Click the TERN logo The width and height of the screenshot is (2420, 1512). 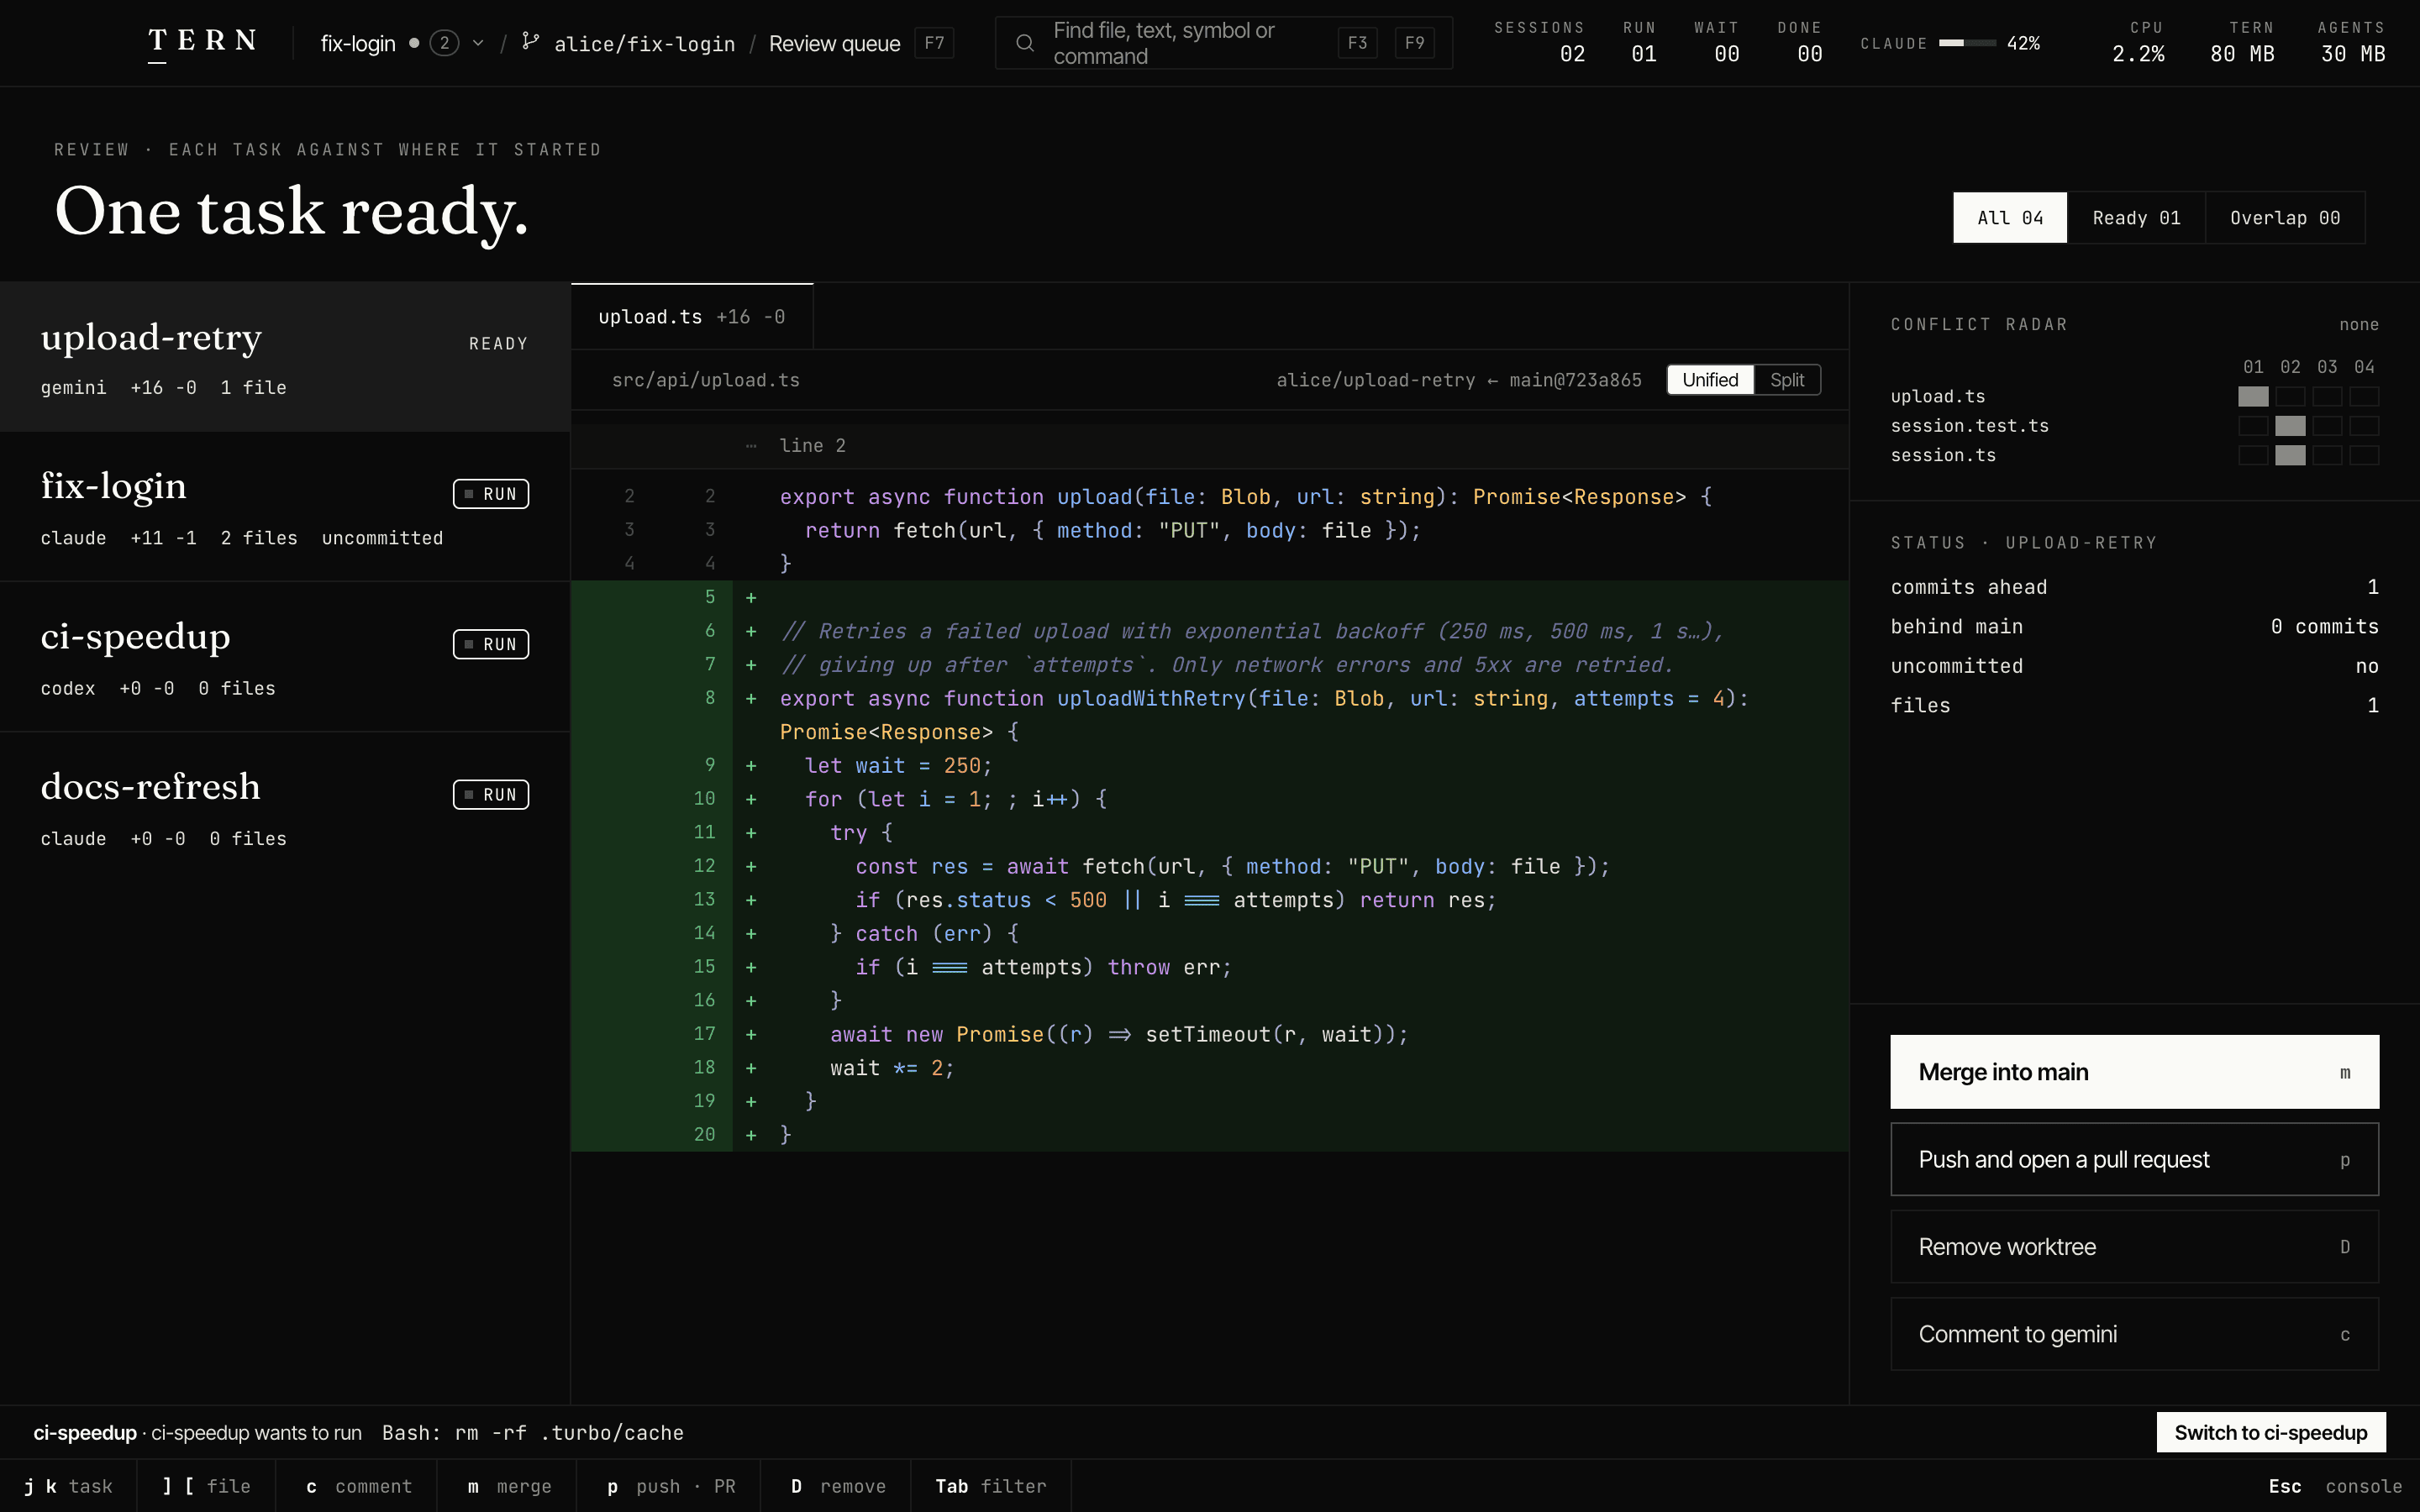pyautogui.click(x=203, y=42)
